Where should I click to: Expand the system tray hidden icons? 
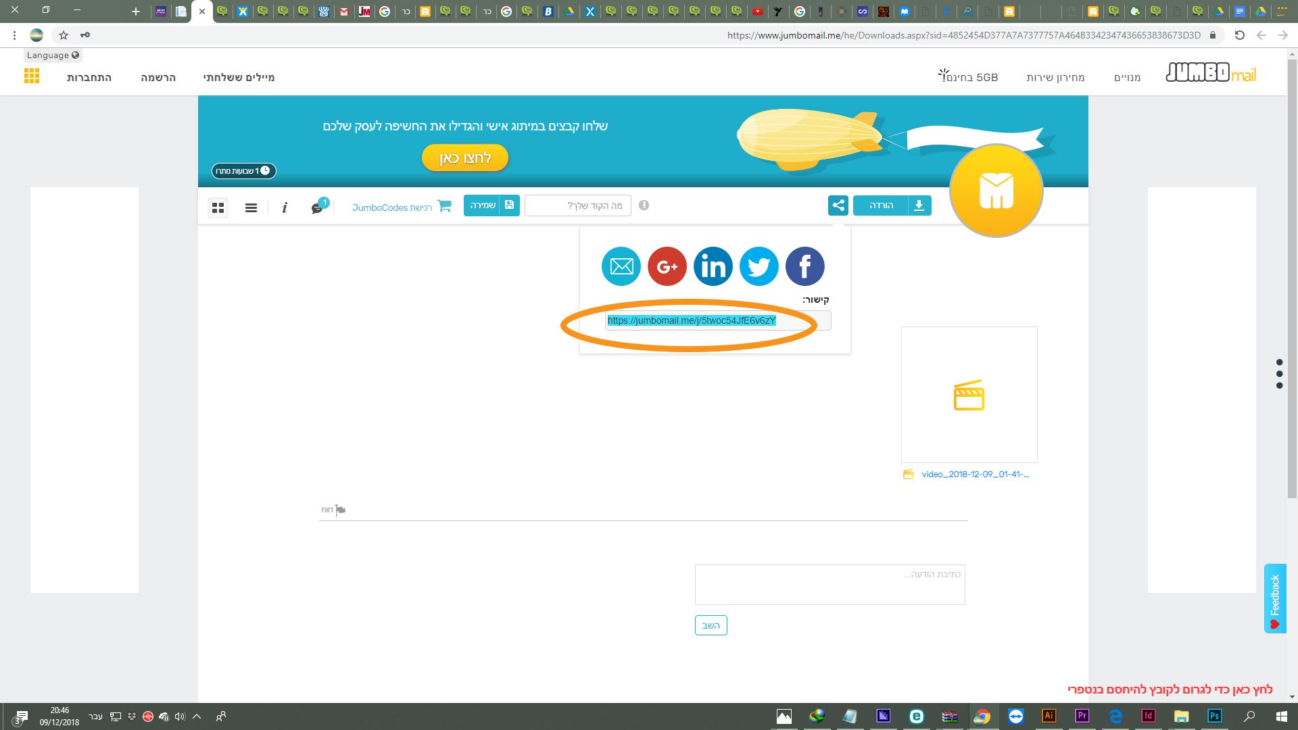click(197, 716)
